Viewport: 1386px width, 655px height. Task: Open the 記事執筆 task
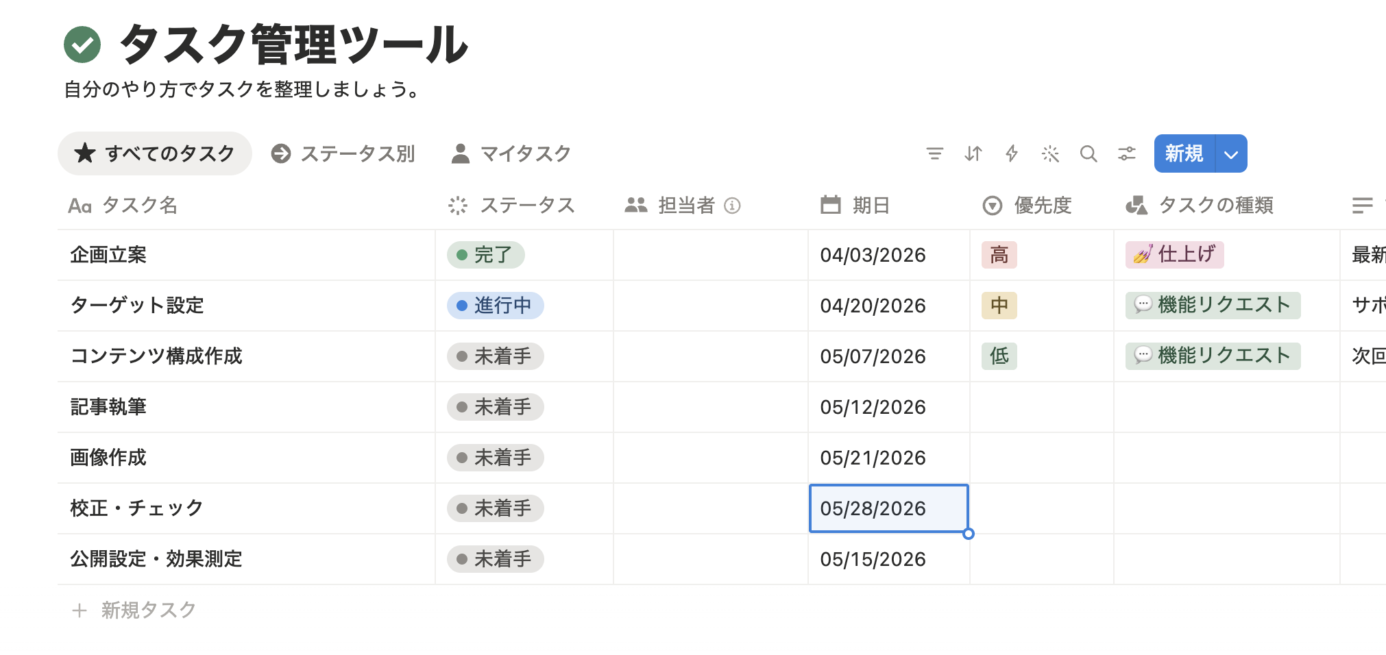click(x=108, y=407)
